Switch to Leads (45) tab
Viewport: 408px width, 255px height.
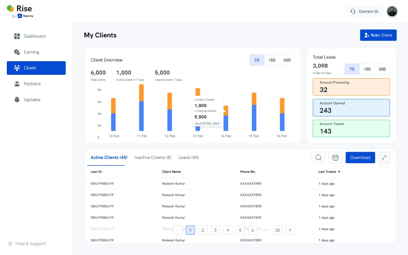point(189,157)
